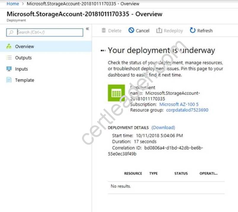Focus the Search (Ctrl+/) input field

pyautogui.click(x=45, y=33)
